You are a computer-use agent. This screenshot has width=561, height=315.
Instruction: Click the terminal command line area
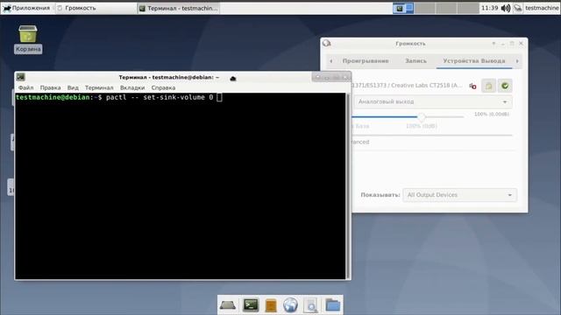(119, 97)
